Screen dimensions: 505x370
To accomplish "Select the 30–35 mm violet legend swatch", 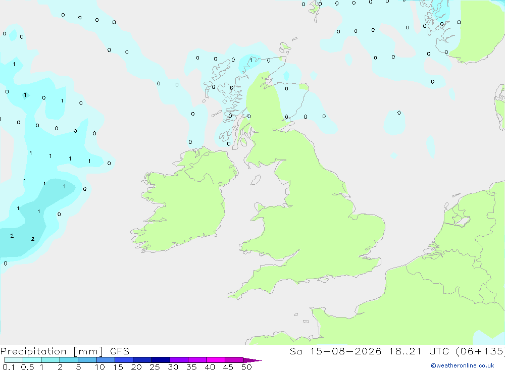I will tap(179, 360).
